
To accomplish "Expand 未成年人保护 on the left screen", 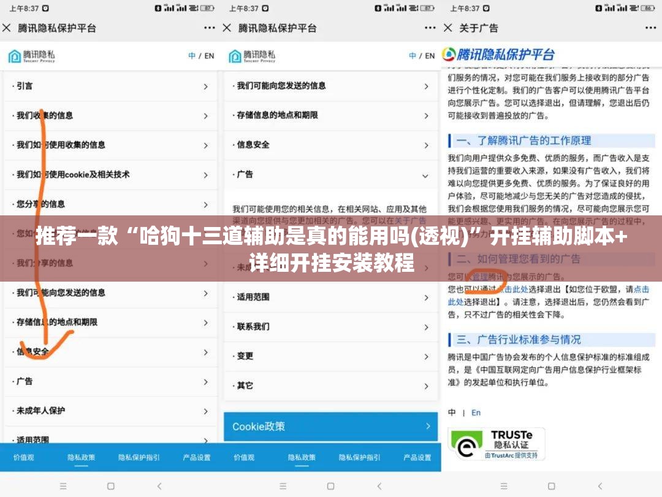I will [x=110, y=410].
